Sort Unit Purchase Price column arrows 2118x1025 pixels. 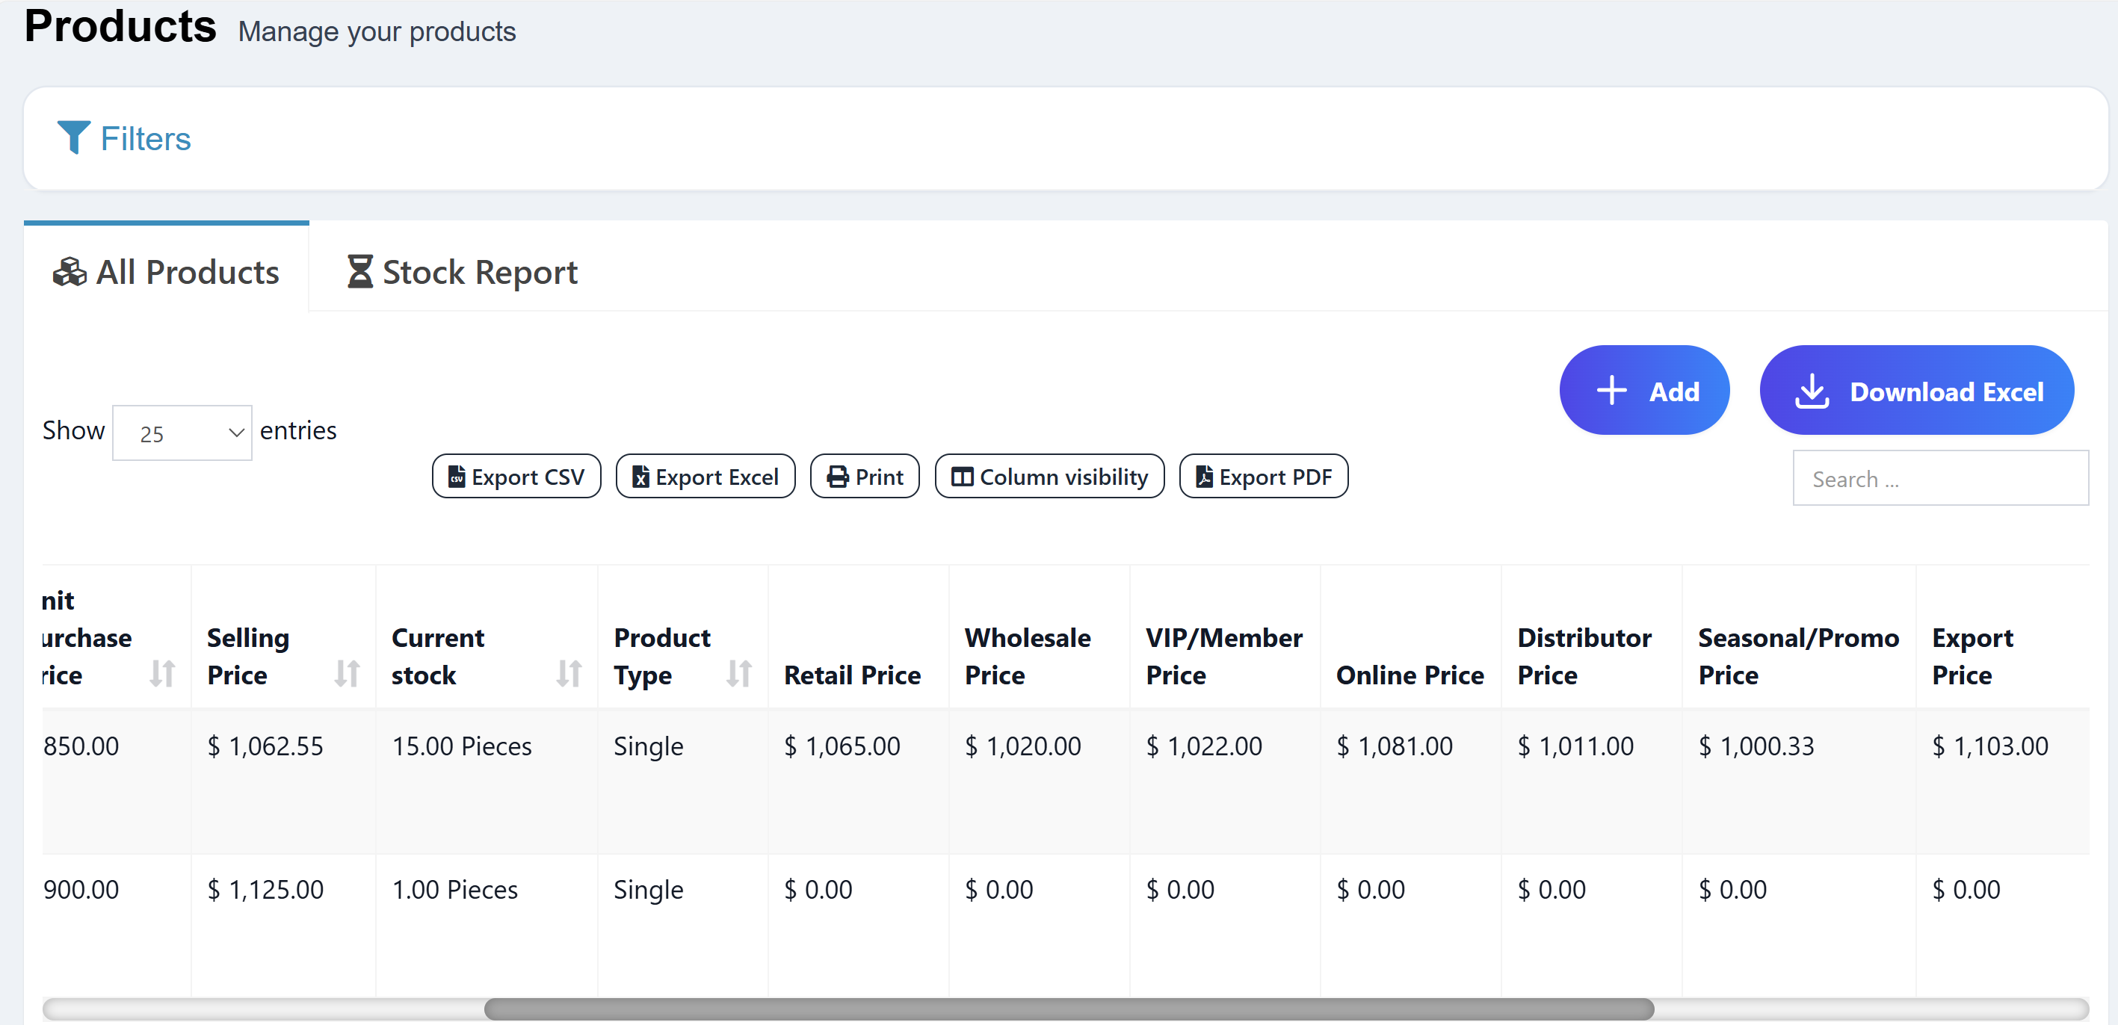point(162,673)
